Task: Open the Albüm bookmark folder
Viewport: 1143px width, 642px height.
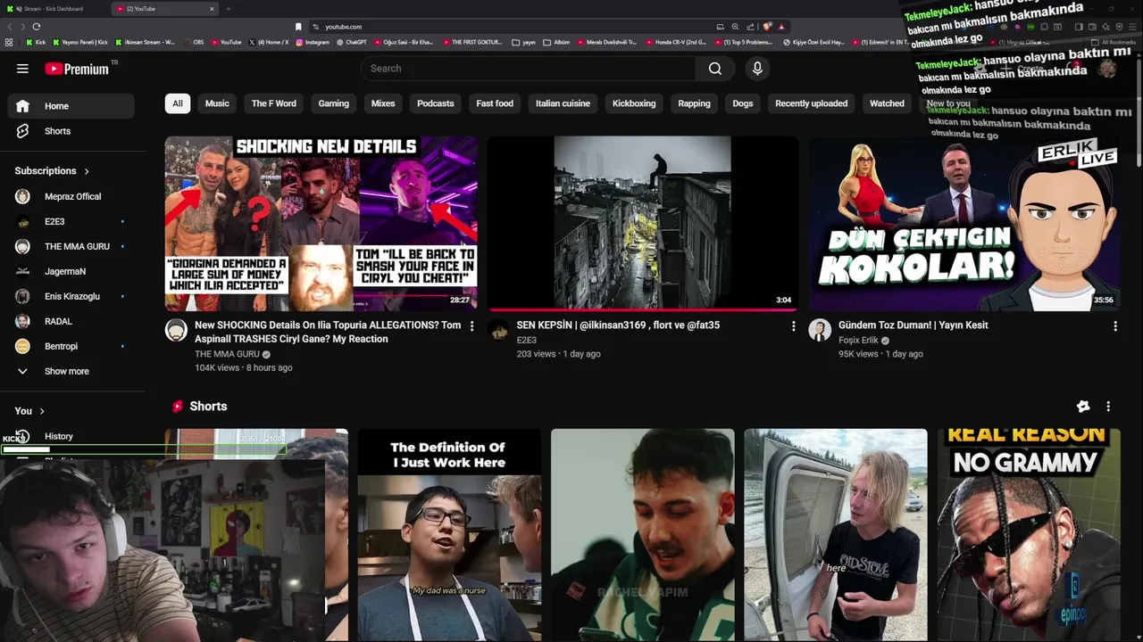Action: click(557, 42)
